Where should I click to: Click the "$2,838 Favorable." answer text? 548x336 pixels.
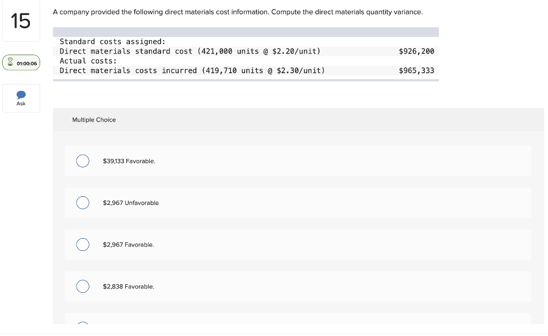tap(128, 287)
